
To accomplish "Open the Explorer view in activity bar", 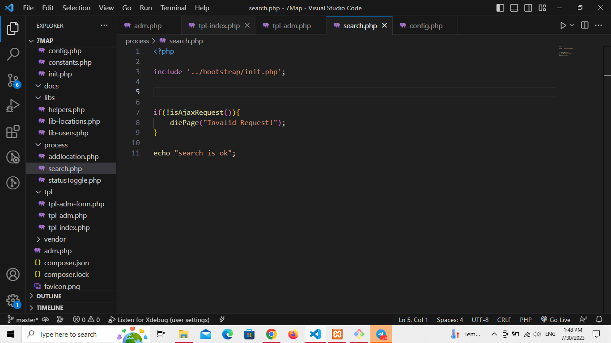I will point(13,28).
